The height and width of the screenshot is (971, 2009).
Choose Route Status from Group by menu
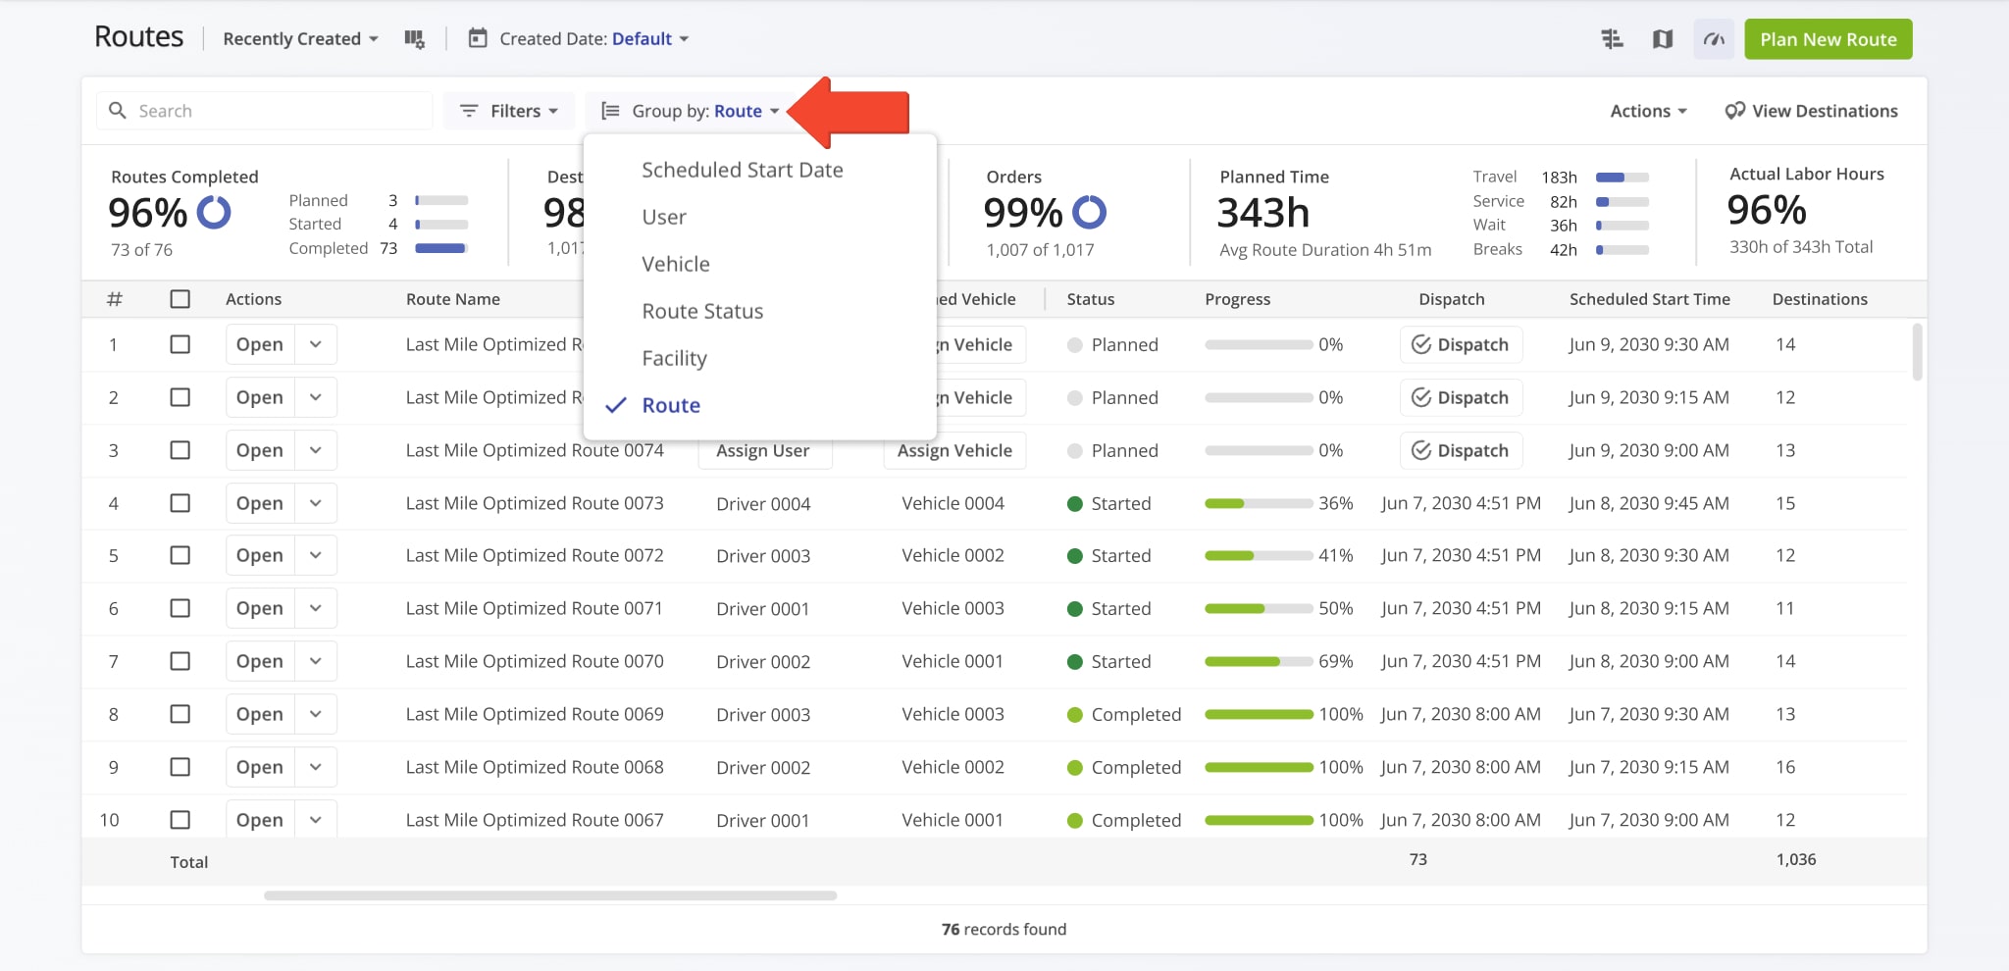coord(702,311)
